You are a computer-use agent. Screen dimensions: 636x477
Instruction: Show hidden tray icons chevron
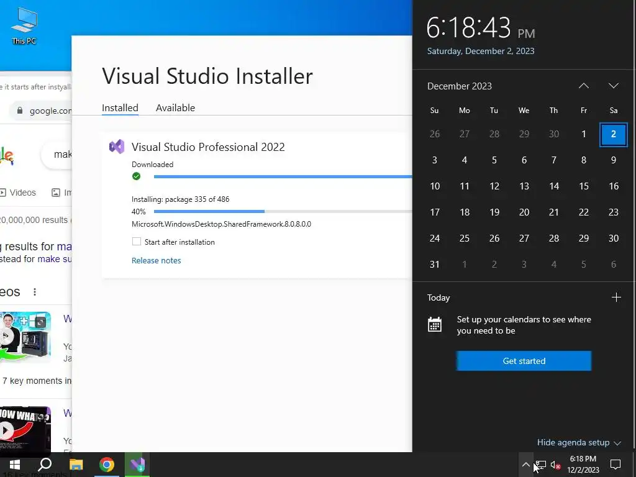(x=525, y=465)
